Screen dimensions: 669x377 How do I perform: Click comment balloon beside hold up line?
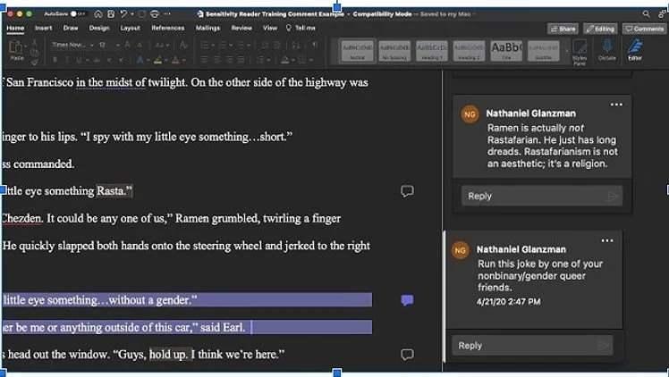pos(407,354)
